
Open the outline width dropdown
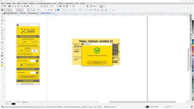coord(64,10)
